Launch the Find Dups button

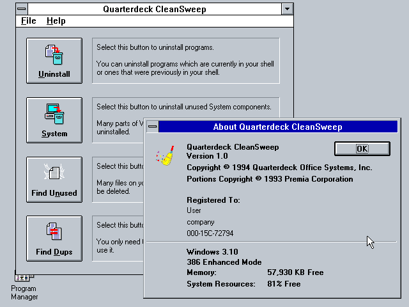tap(54, 239)
